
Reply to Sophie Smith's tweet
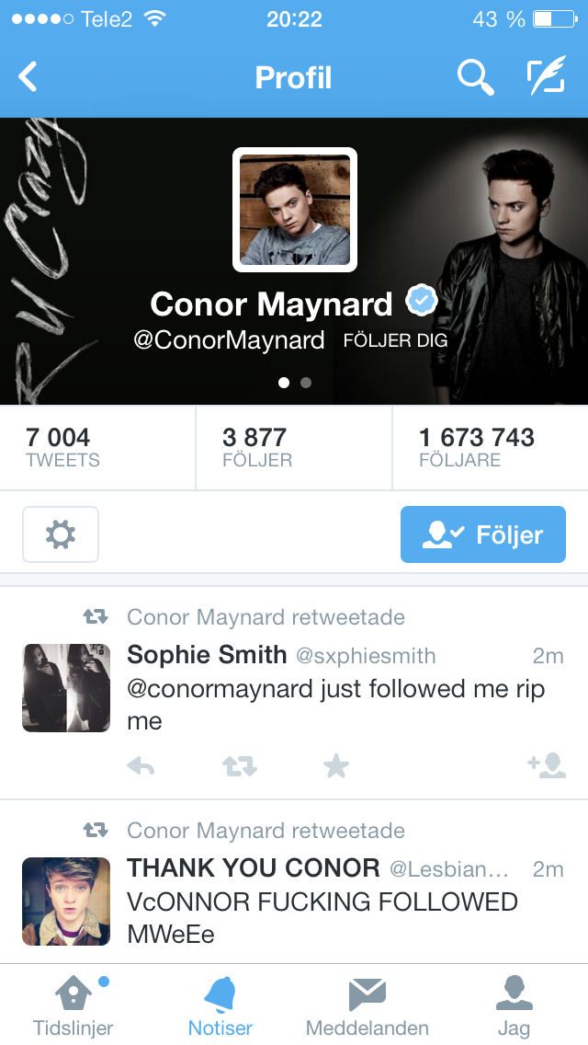(x=141, y=767)
